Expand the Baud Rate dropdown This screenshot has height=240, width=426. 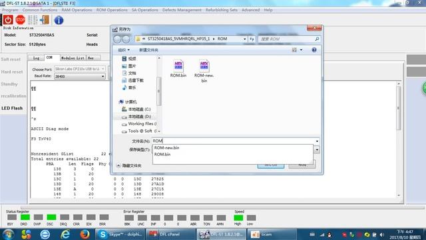pos(103,77)
